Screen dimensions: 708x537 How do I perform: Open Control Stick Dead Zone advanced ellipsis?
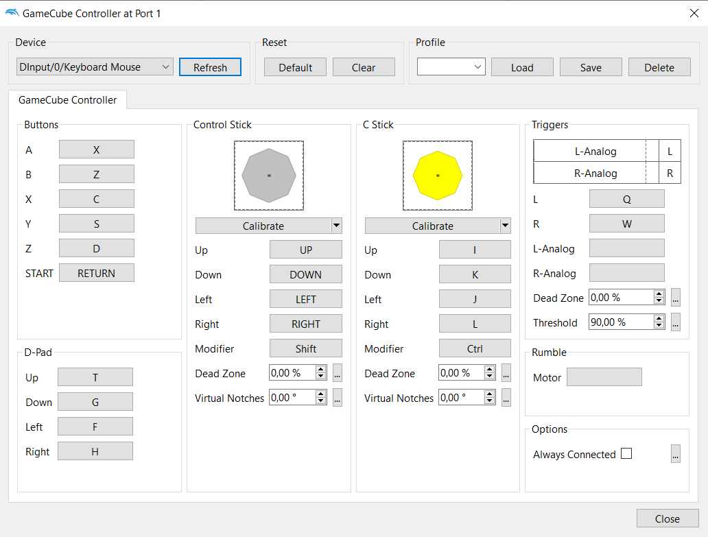(x=338, y=372)
